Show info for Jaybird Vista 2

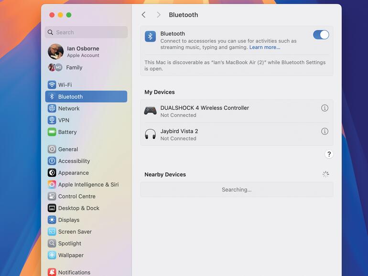pos(325,131)
